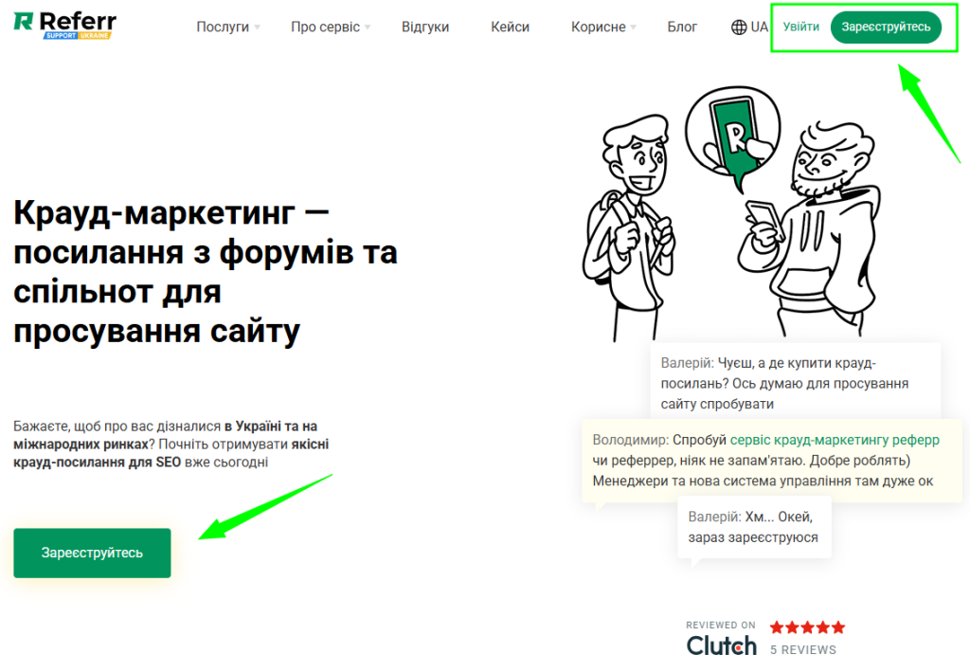Click the Support Ukraine badge under logo
970x672 pixels.
coord(78,35)
